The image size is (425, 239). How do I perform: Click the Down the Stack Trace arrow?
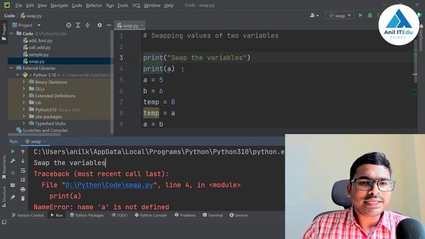click(x=23, y=161)
